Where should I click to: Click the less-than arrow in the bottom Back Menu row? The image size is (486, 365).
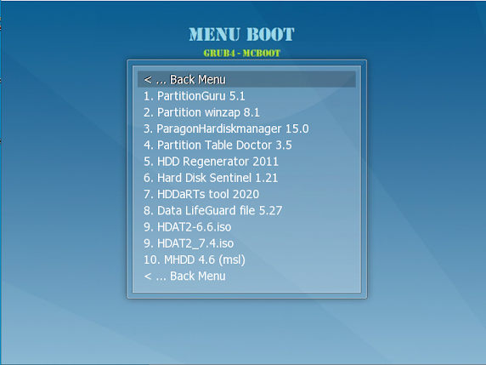point(148,277)
